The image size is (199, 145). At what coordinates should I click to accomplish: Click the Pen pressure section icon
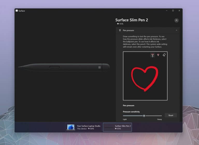click(120, 30)
